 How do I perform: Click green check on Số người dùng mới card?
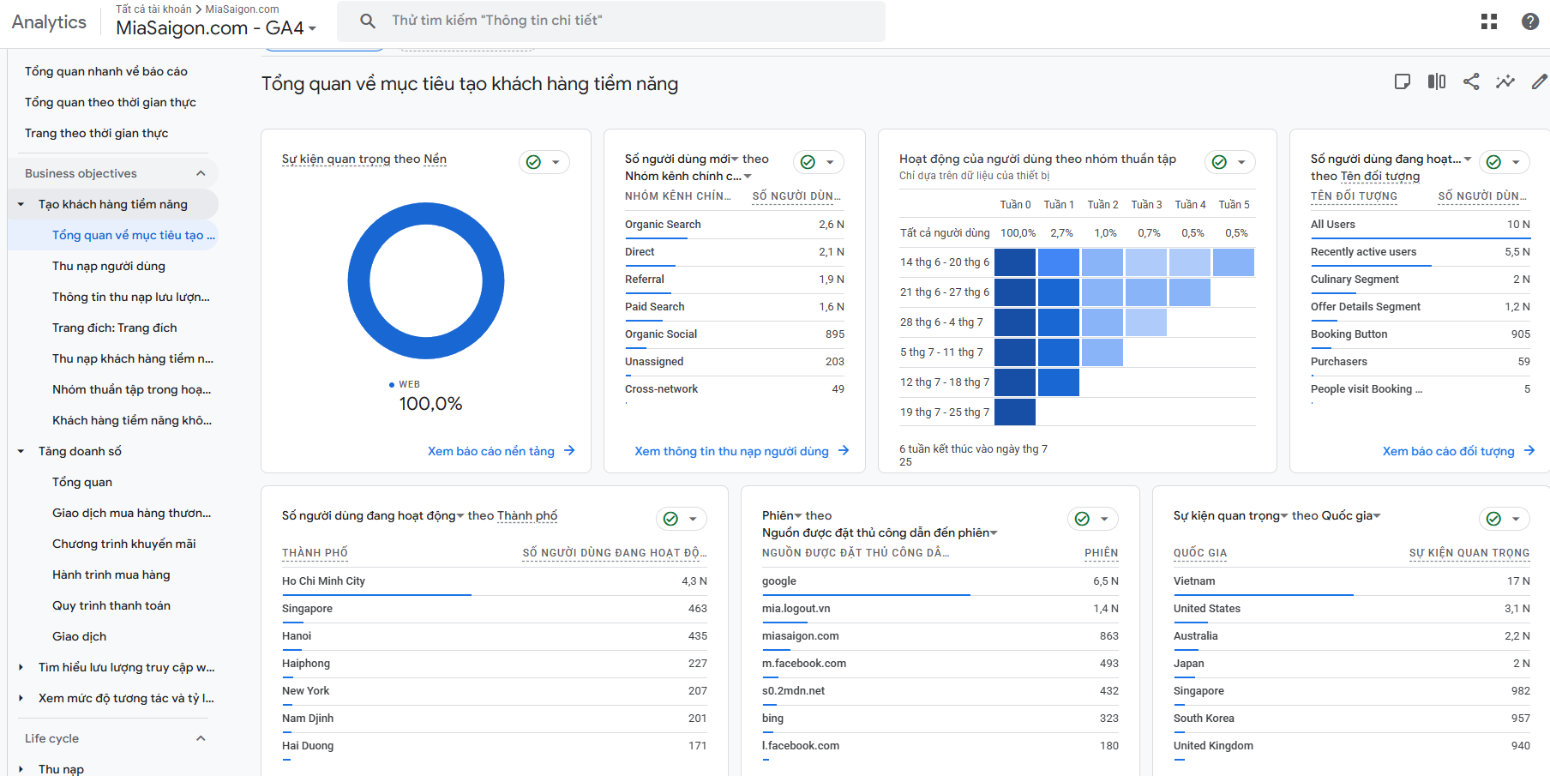coord(808,162)
